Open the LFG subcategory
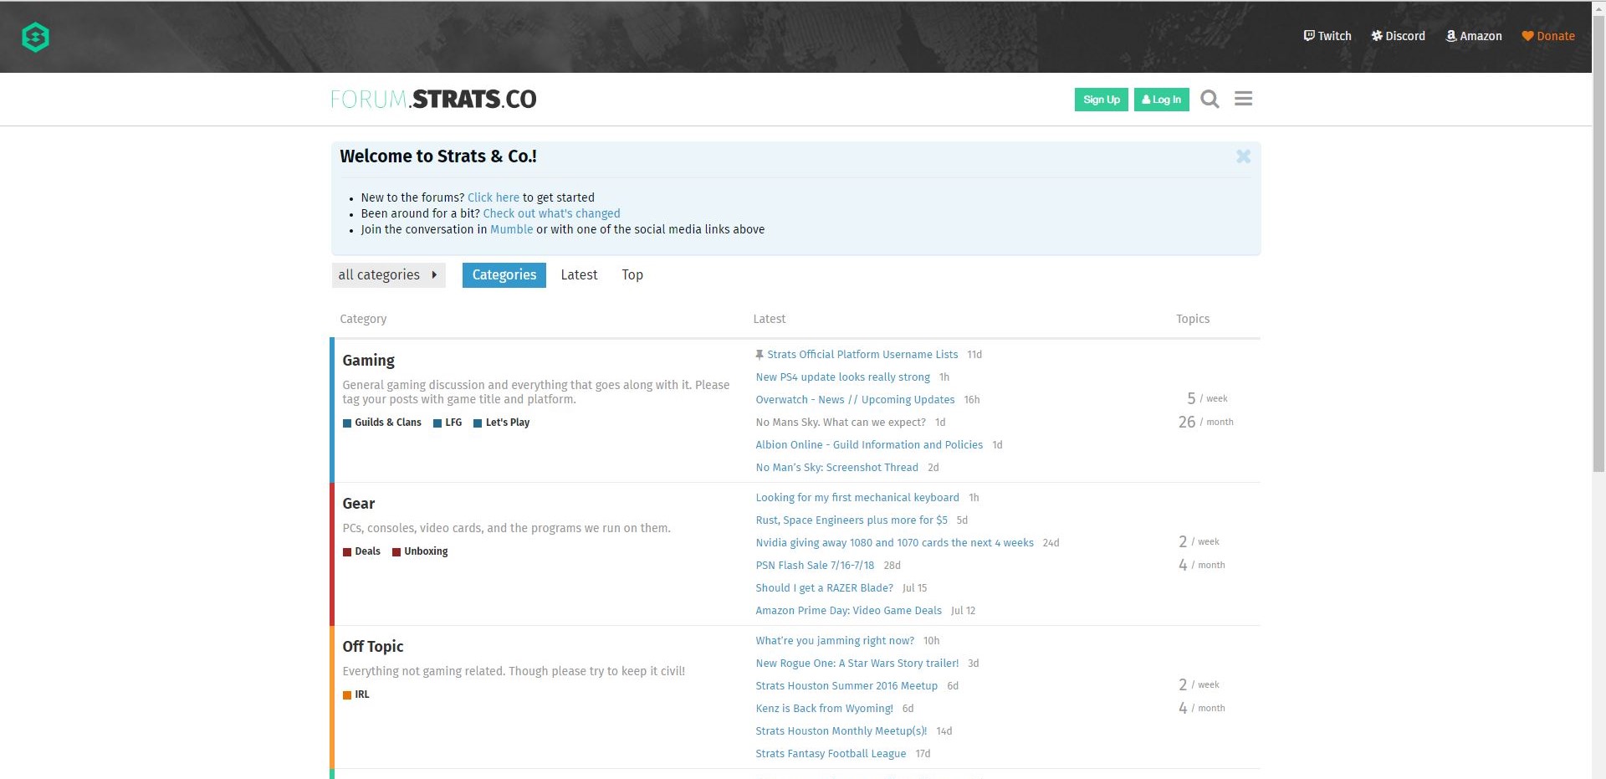The height and width of the screenshot is (779, 1606). click(448, 423)
